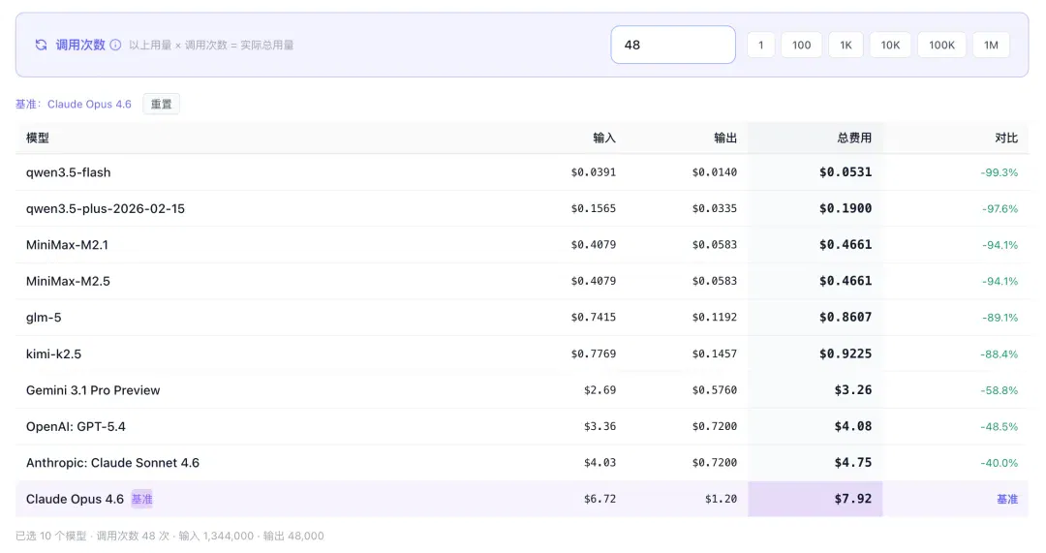
Task: Click the summary line 已选 10 个模型
Action: 51,536
